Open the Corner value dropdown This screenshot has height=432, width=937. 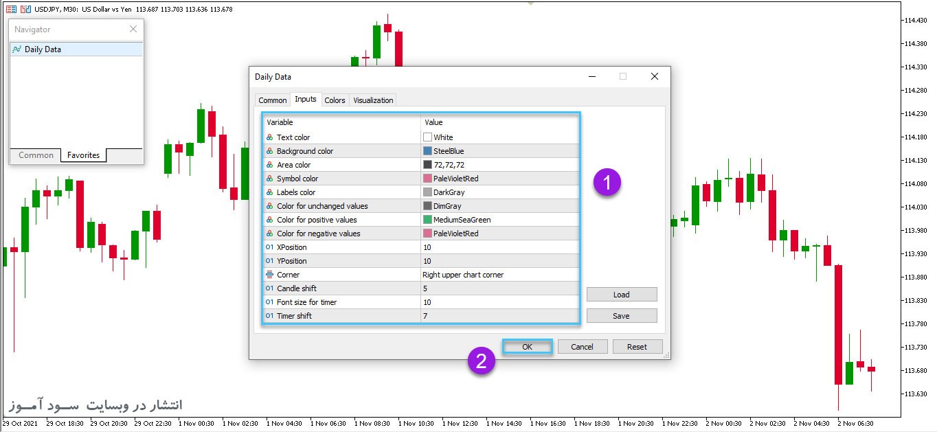499,275
